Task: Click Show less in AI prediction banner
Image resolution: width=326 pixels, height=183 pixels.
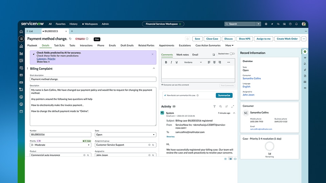Action: pos(43,62)
